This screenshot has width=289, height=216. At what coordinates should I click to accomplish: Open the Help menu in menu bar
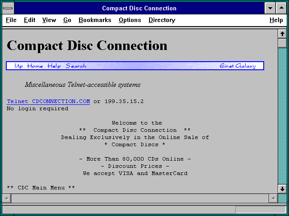[x=276, y=20]
